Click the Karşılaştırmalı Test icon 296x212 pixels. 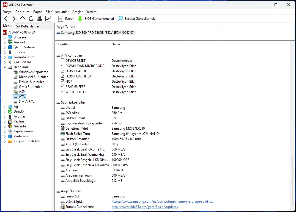point(10,141)
